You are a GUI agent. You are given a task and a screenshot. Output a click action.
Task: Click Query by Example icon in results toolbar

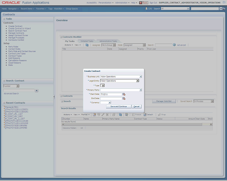click(127, 115)
